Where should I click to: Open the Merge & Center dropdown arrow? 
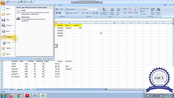tap(80, 13)
